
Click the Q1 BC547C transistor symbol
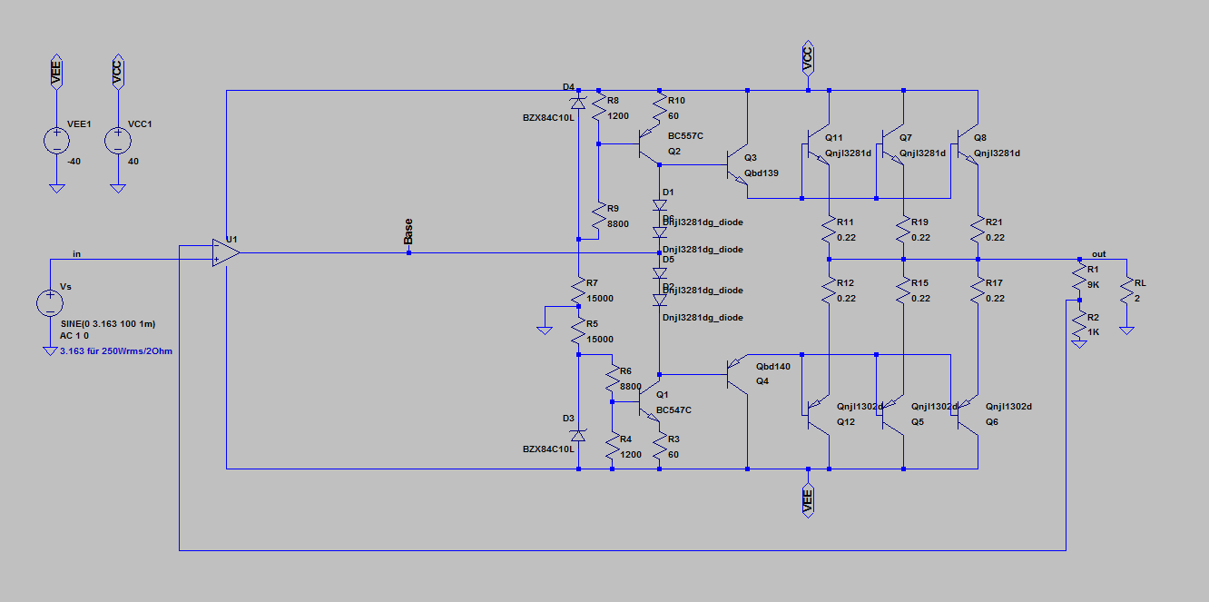(x=650, y=401)
